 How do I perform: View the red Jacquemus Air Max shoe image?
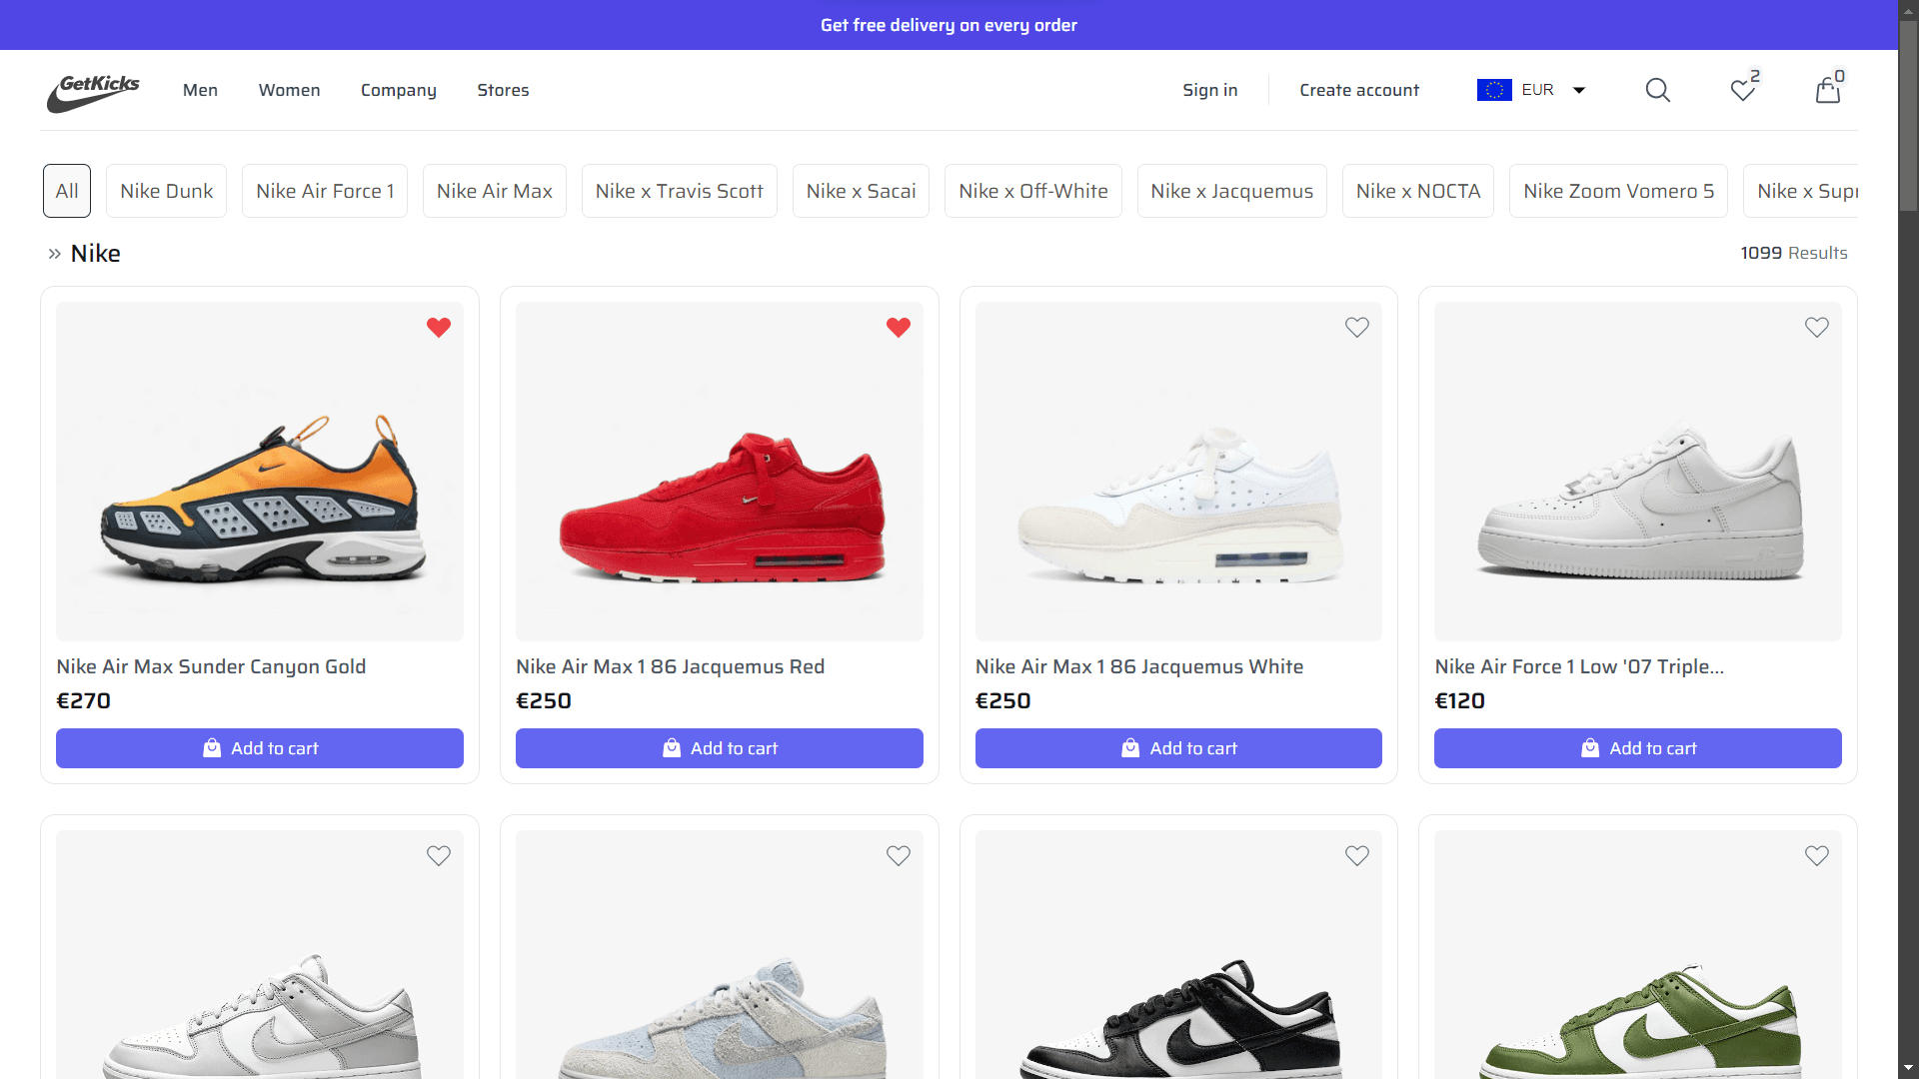[x=720, y=472]
